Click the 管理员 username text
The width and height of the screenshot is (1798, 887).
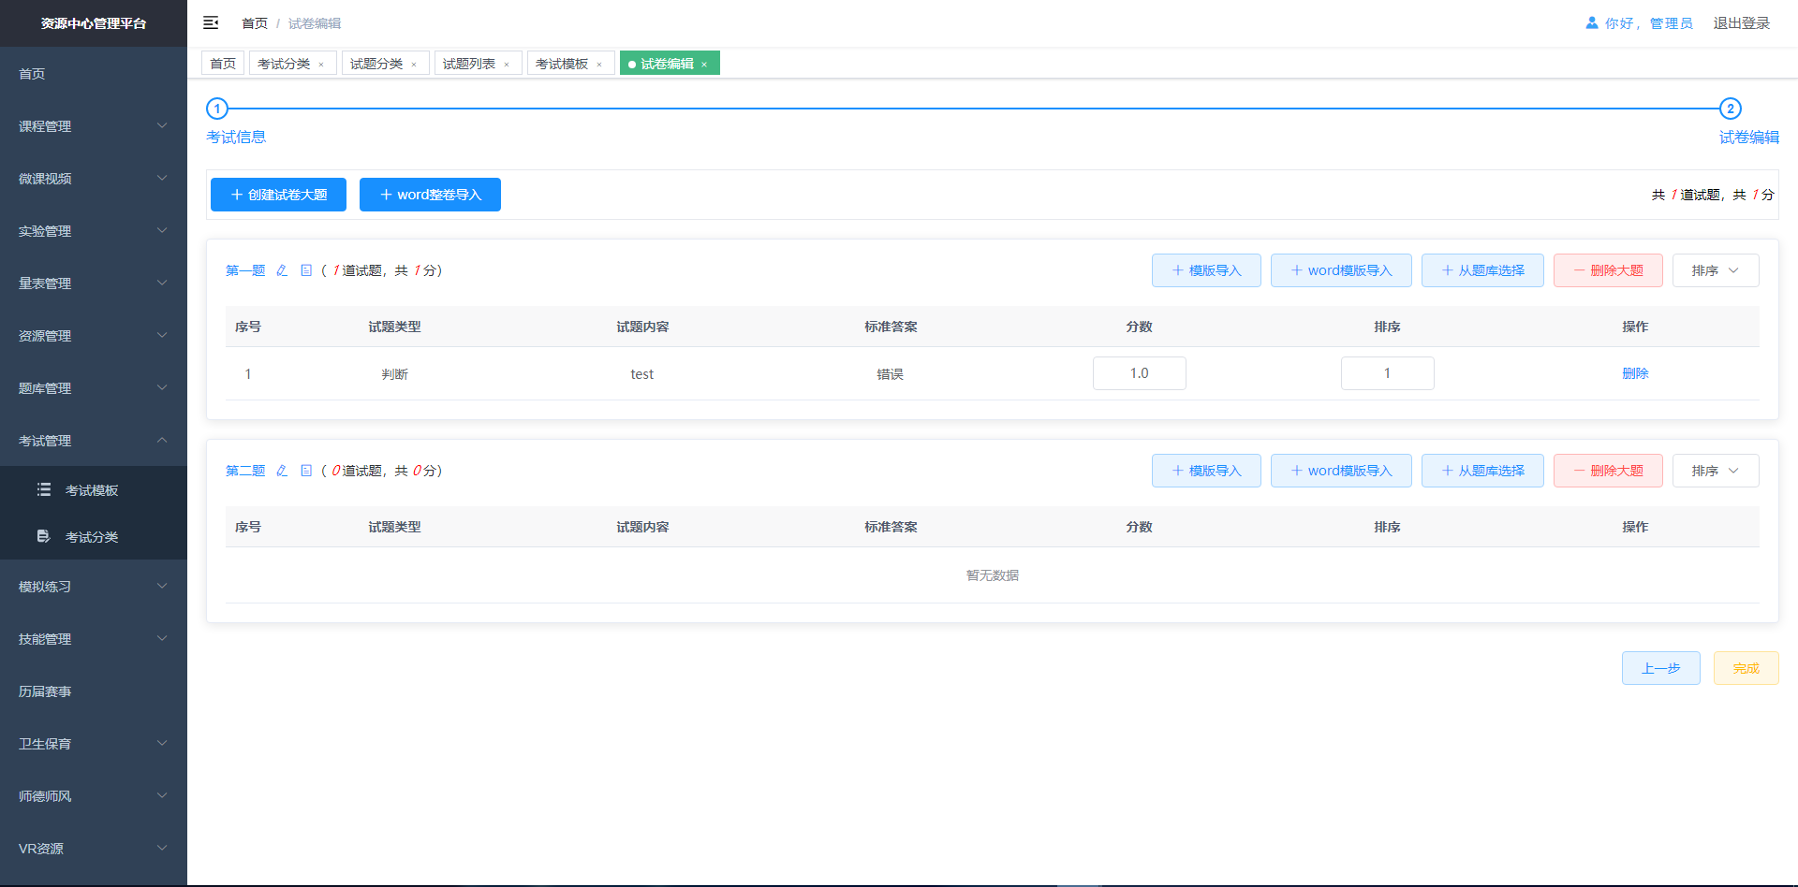(1672, 23)
